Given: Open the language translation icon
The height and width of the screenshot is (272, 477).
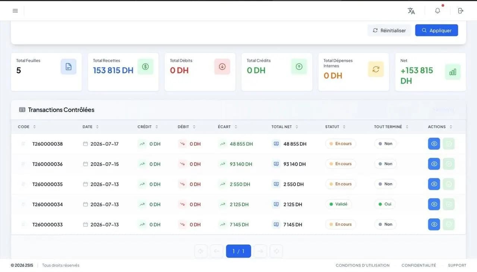Looking at the screenshot, I should tap(411, 11).
